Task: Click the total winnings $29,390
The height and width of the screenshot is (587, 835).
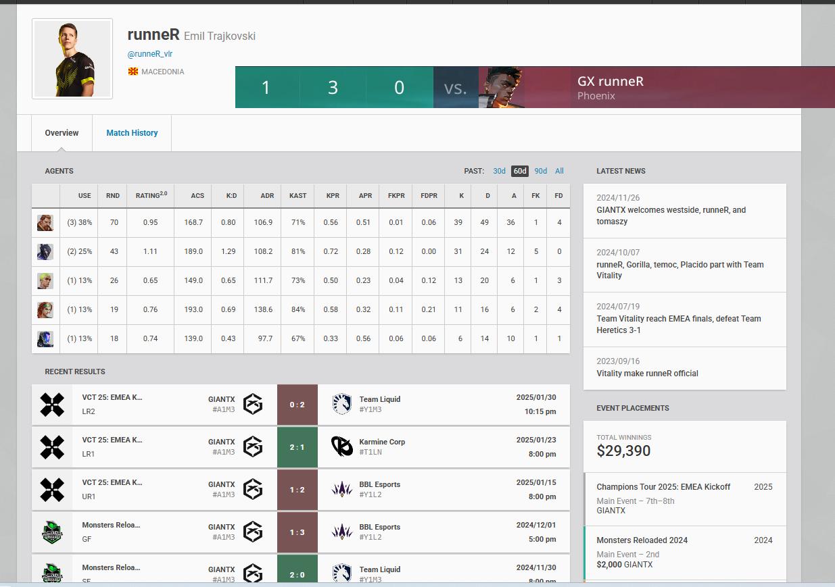Action: pos(623,451)
